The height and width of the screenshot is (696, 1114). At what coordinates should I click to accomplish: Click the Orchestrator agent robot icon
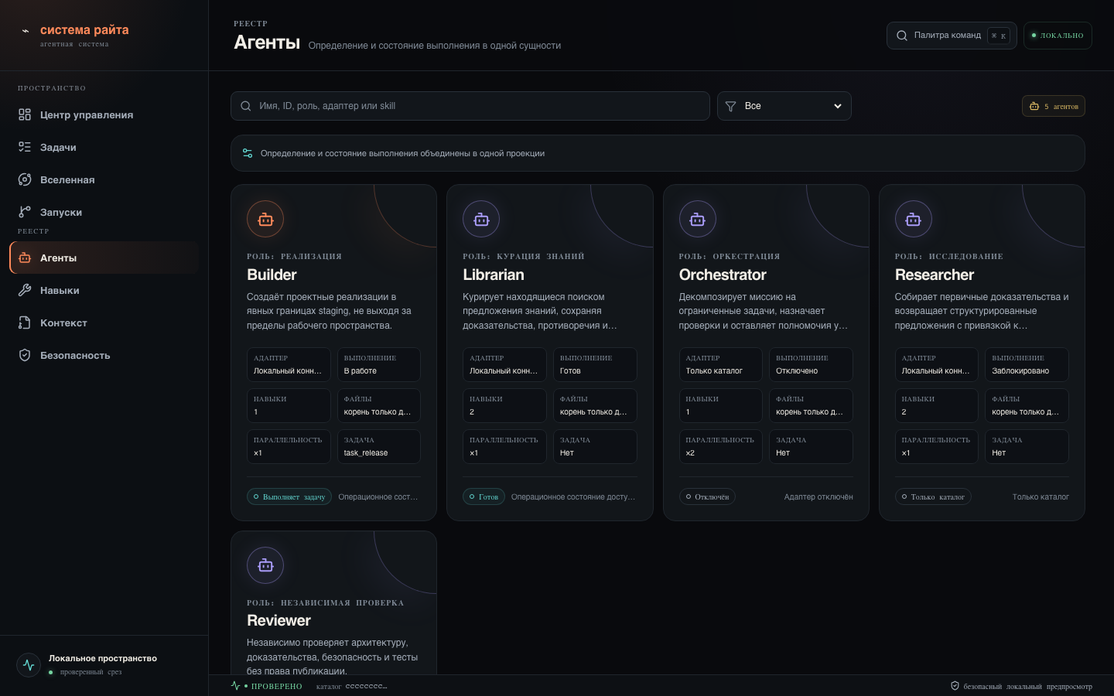point(698,220)
